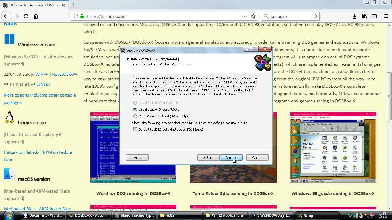Click the search magnifier icon in search box
The width and height of the screenshot is (392, 220).
pyautogui.click(x=266, y=16)
